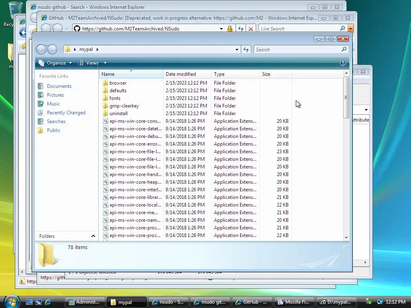Click Show Desktop quick launch icon
Image resolution: width=411 pixels, height=308 pixels.
click(x=29, y=302)
